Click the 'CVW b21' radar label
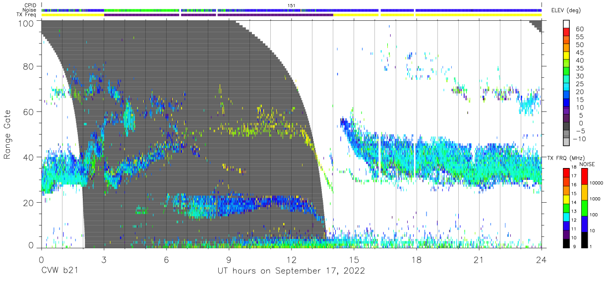Screen dimensions: 609x281 pyautogui.click(x=61, y=271)
